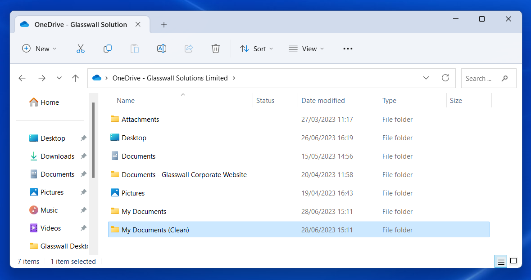This screenshot has height=280, width=531.
Task: Click the Cut scissors icon
Action: [x=81, y=49]
